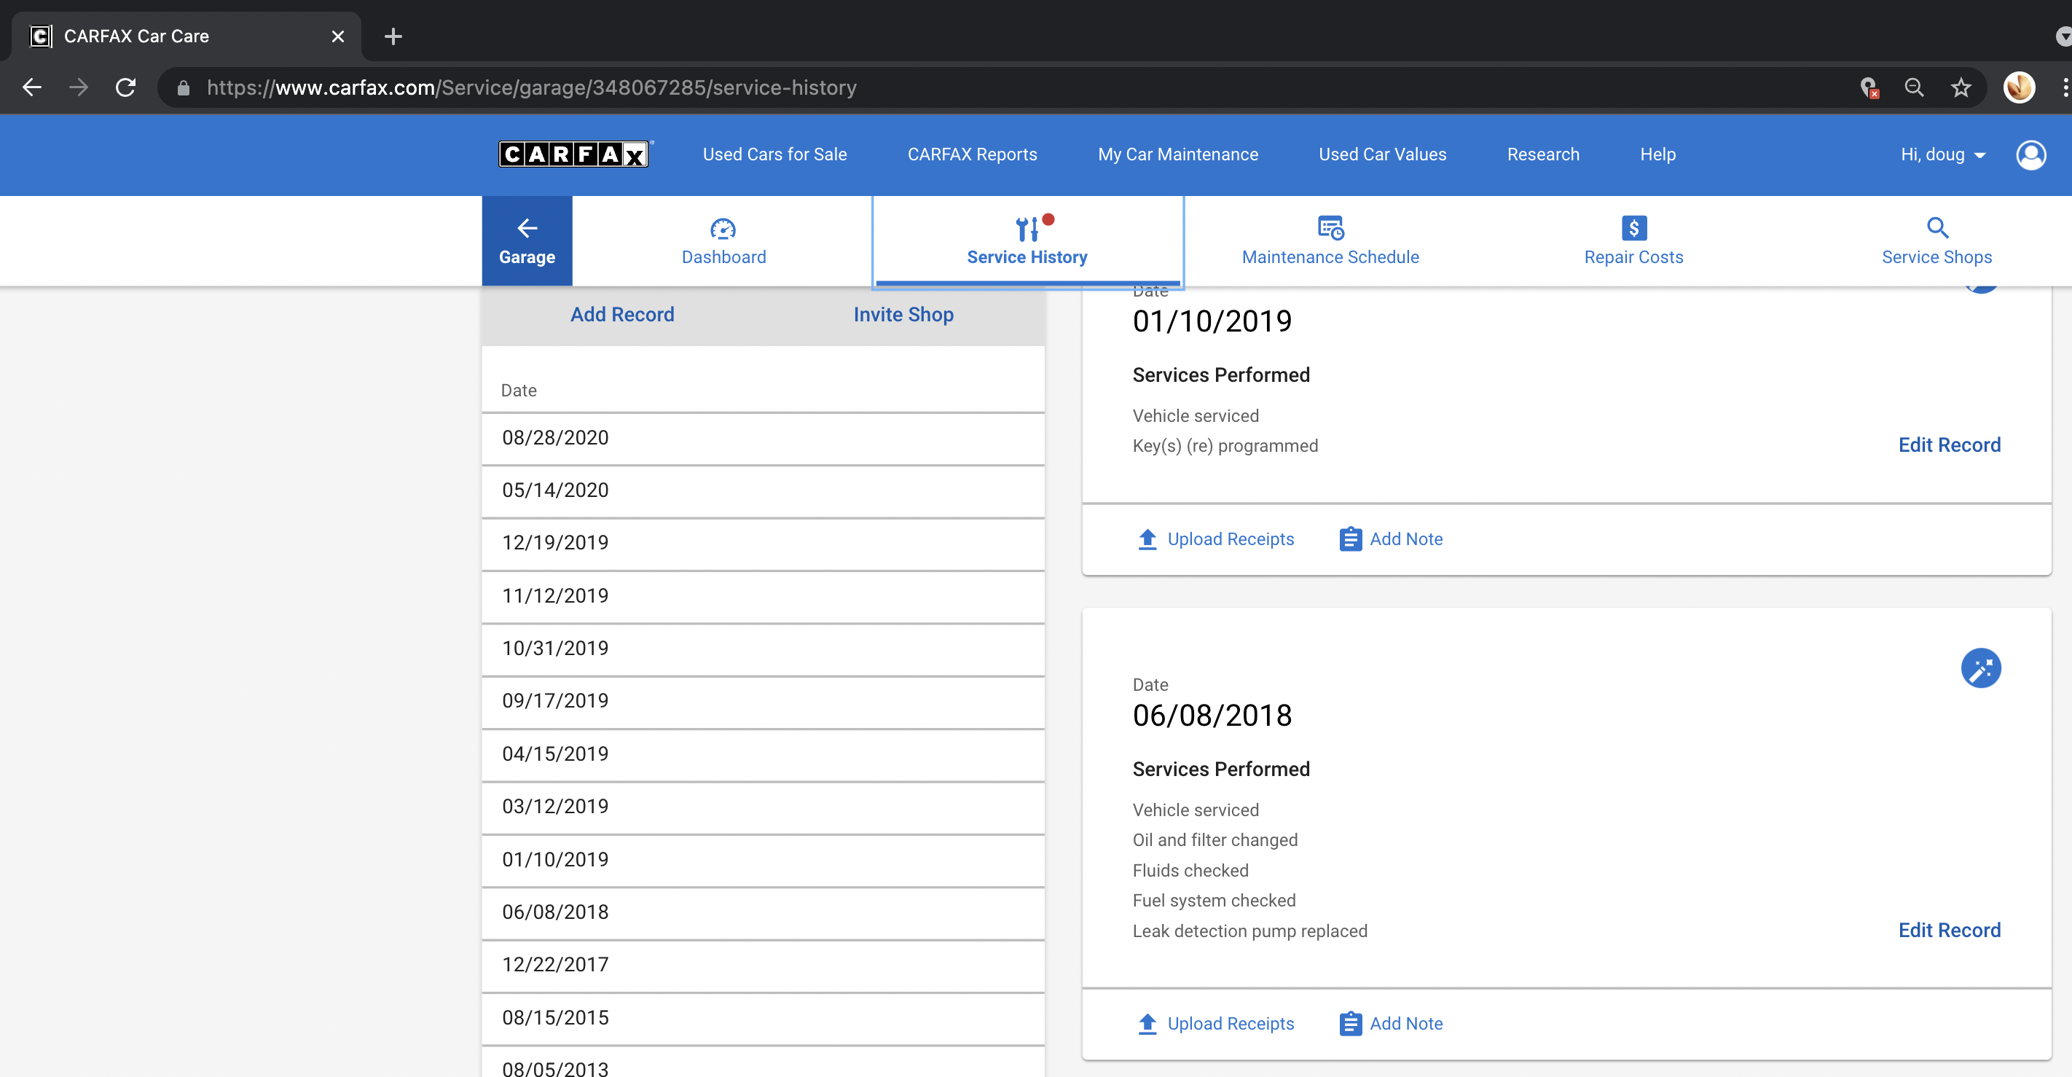Select the 10/31/2019 date row

[x=763, y=649]
